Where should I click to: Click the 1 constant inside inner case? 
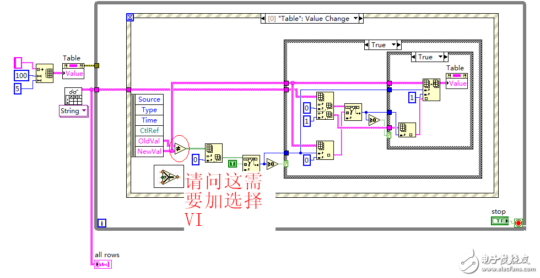[x=412, y=97]
